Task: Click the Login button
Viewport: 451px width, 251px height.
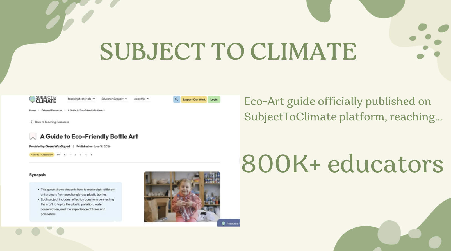Action: tap(214, 99)
